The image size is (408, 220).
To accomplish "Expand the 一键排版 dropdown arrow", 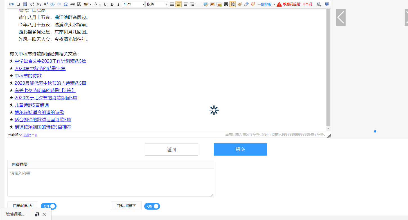I will (274, 4).
